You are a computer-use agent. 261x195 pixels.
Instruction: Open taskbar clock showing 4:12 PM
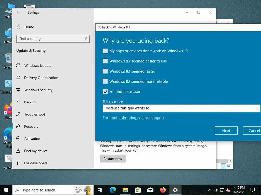(x=239, y=190)
